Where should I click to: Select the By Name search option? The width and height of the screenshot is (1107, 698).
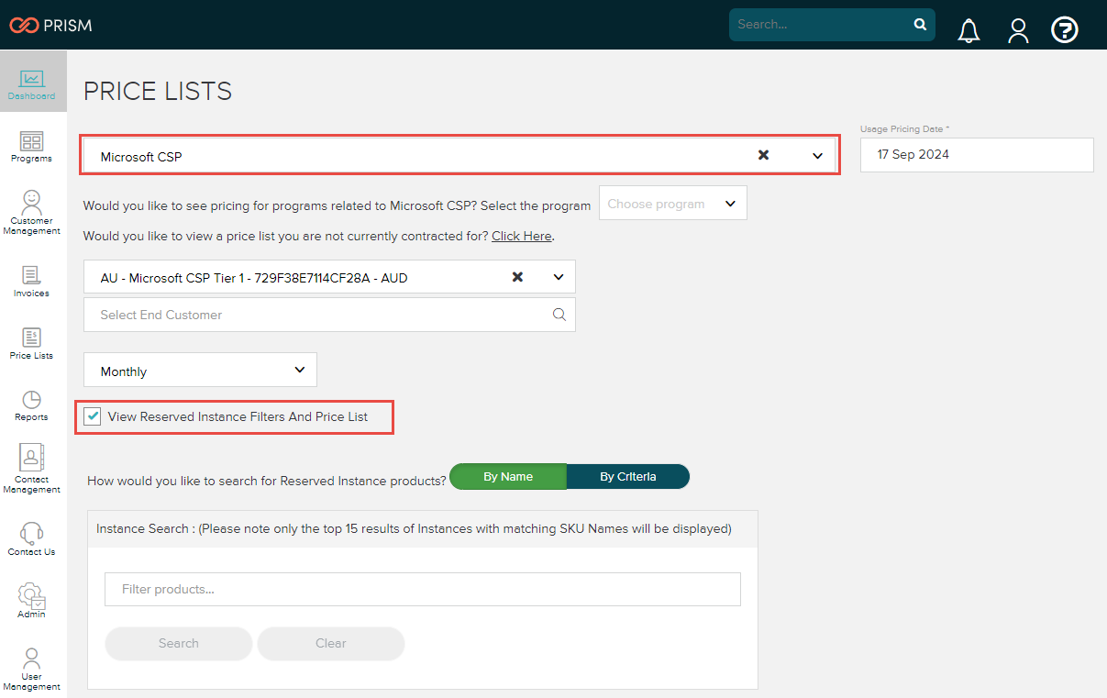508,477
